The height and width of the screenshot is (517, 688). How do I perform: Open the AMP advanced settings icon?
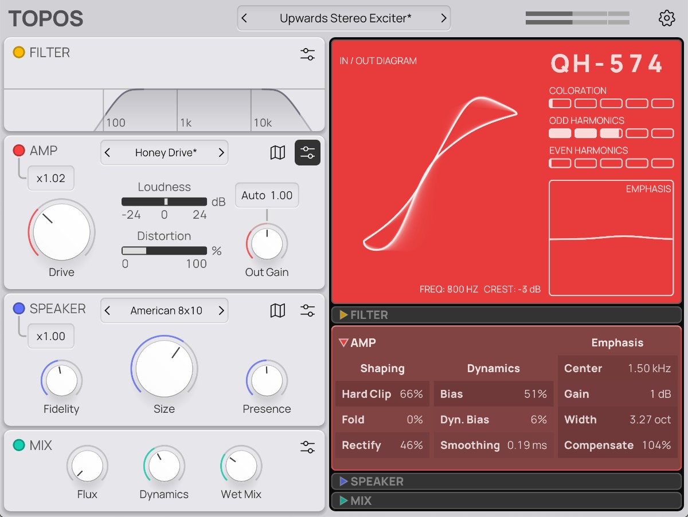308,152
